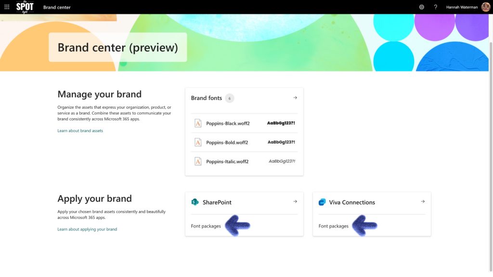This screenshot has width=493, height=277.
Task: Open SharePoint card using its arrow
Action: click(x=295, y=202)
